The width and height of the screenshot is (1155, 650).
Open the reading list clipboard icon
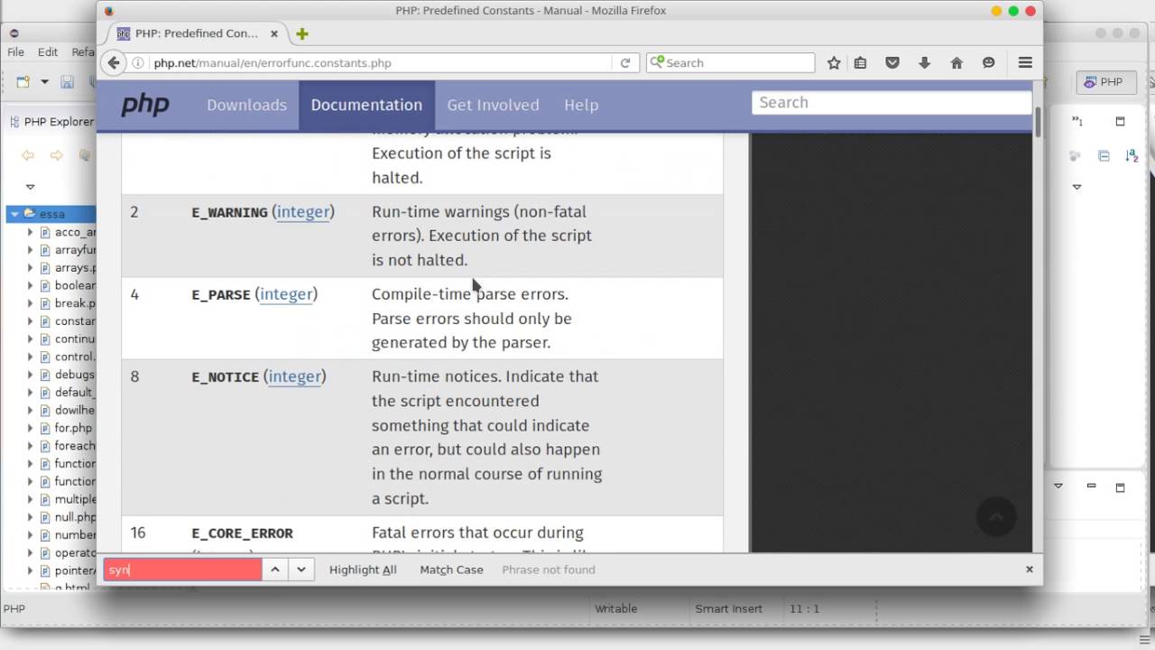860,63
